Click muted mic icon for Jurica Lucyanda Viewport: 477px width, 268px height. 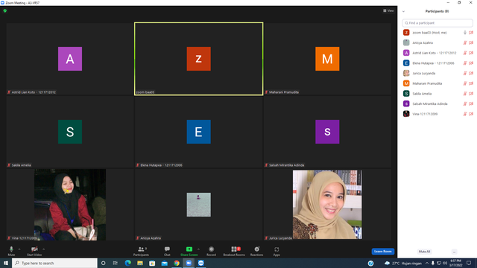tap(465, 73)
